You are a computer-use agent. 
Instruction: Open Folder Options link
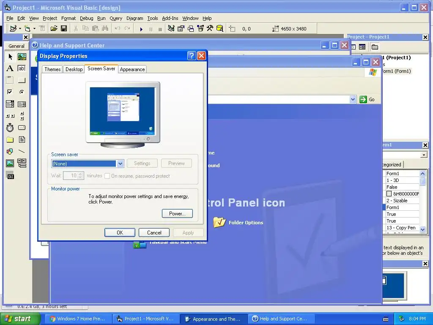coord(246,223)
